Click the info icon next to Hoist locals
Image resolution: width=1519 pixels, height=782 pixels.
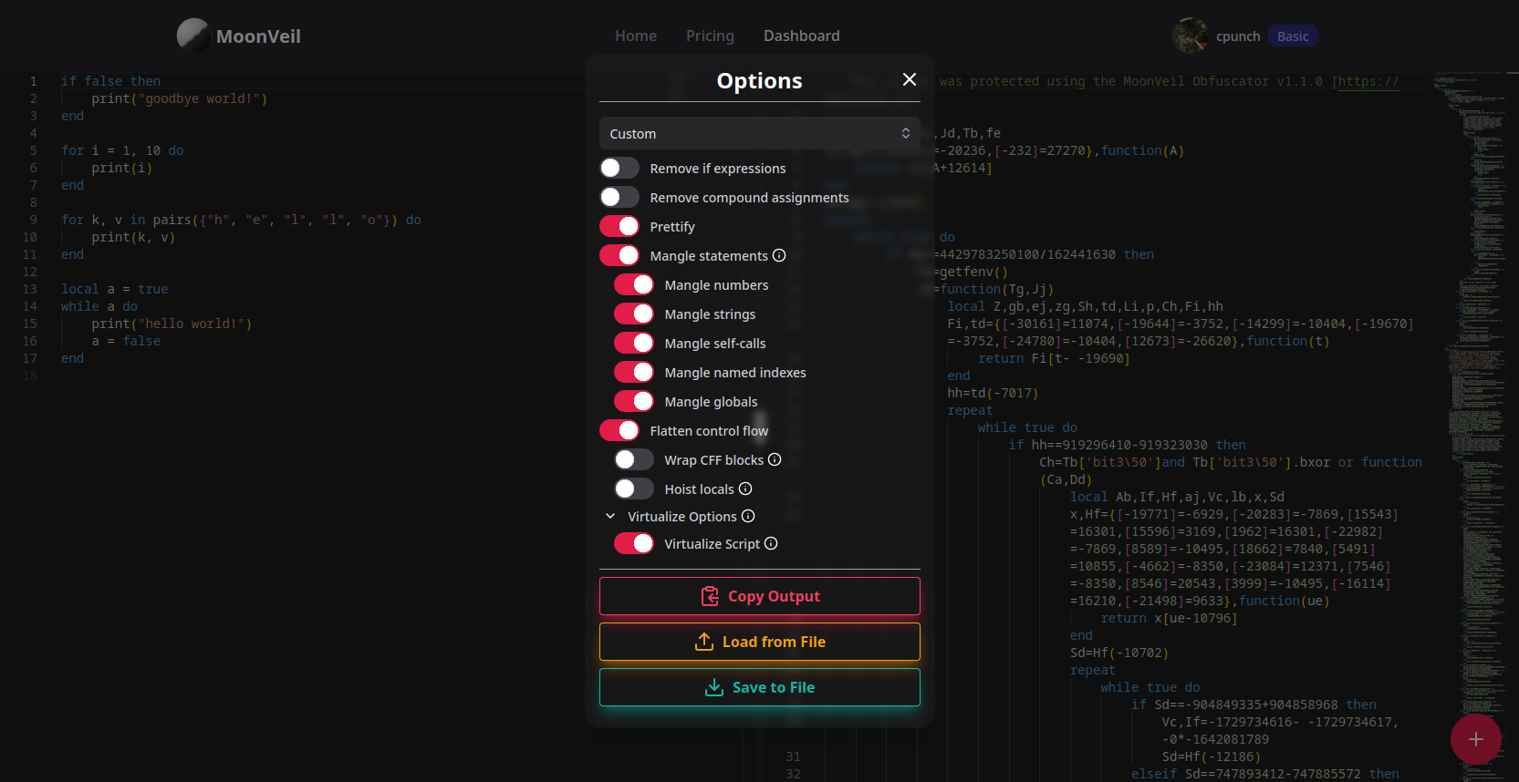pyautogui.click(x=745, y=489)
